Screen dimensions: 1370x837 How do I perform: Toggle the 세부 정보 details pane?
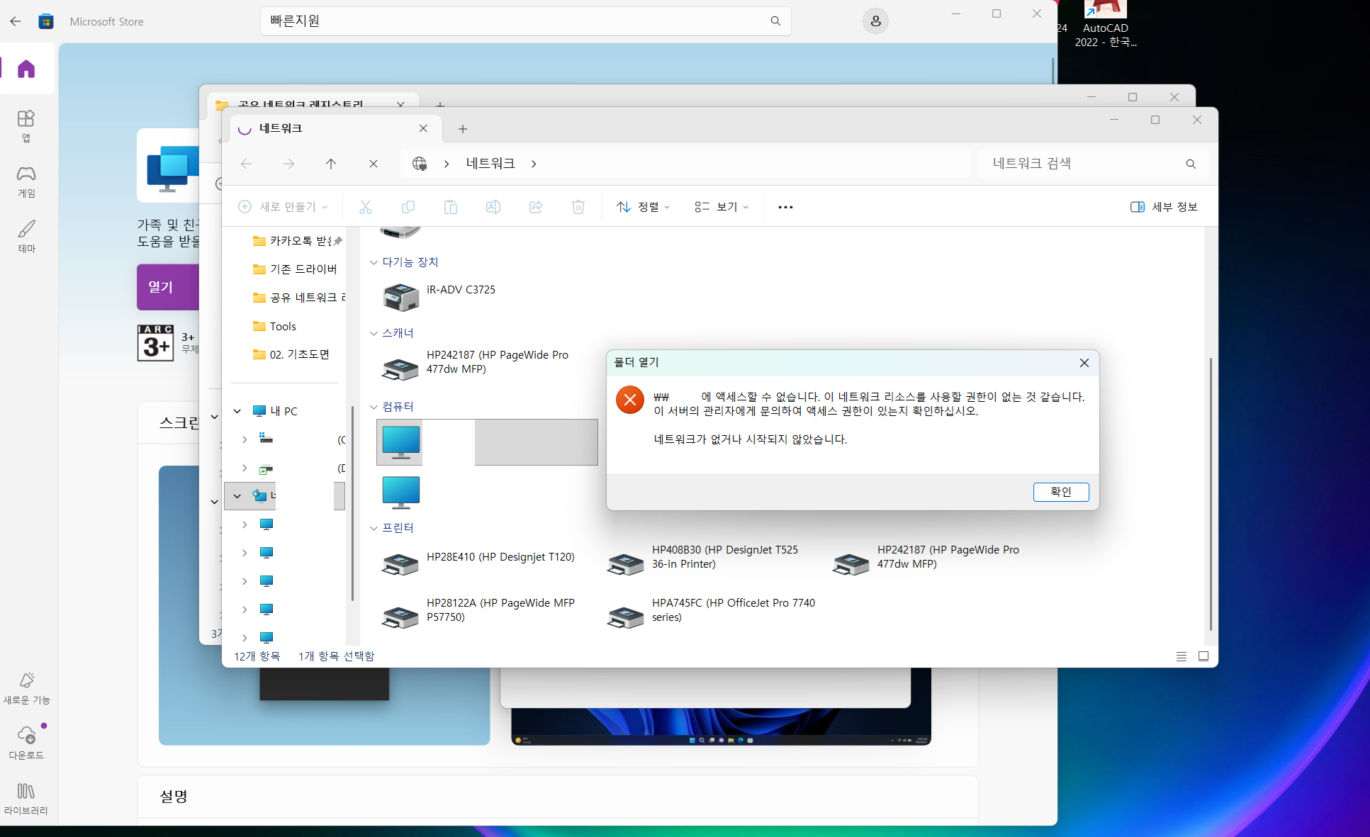coord(1164,207)
